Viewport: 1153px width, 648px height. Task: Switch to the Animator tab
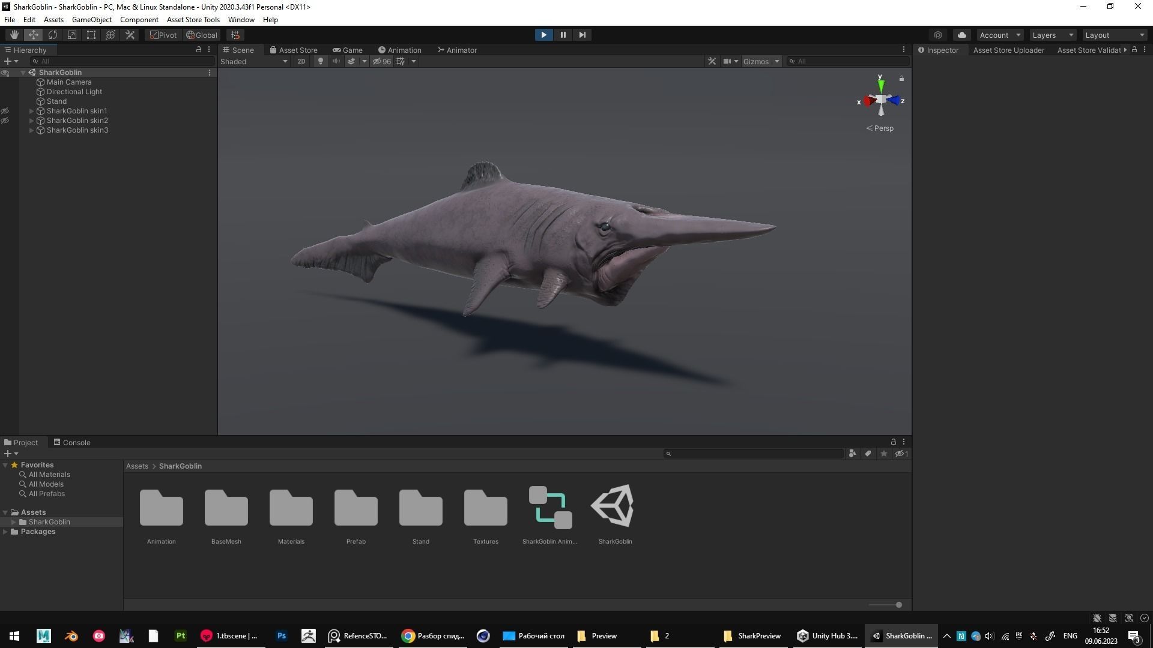[457, 50]
